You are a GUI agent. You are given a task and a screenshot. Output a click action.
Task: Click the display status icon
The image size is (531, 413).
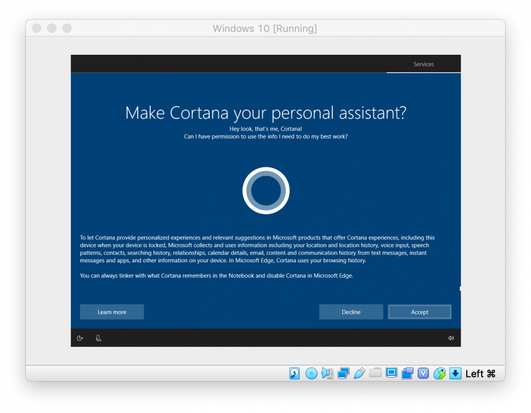point(391,373)
